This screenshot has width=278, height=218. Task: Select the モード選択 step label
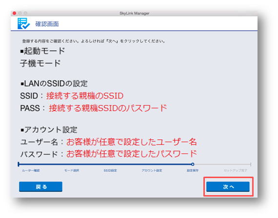coord(71,171)
